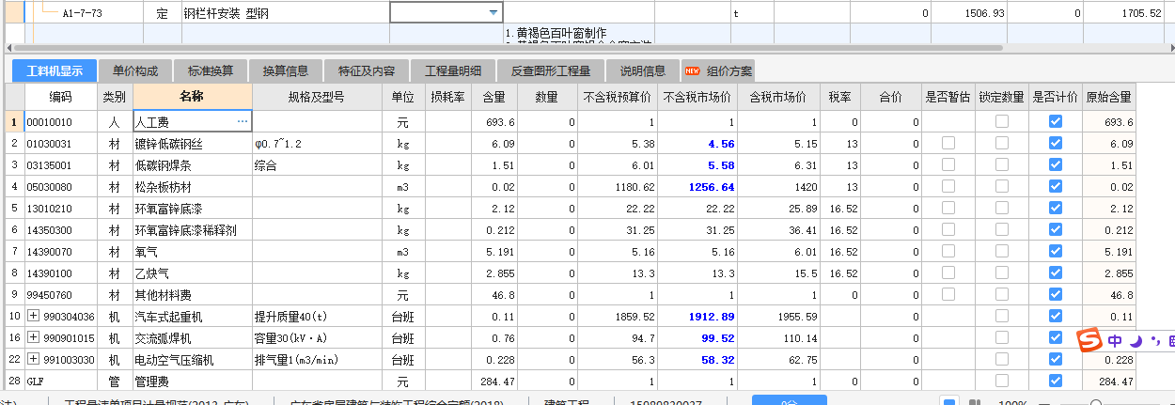
Task: Click the Sogou input method S icon
Action: point(1089,342)
